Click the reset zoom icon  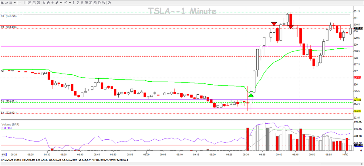tap(38, 3)
